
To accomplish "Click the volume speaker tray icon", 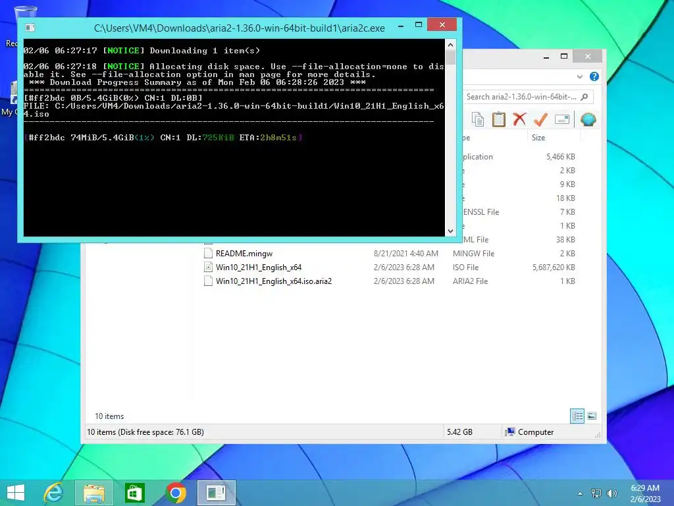I will pos(611,493).
